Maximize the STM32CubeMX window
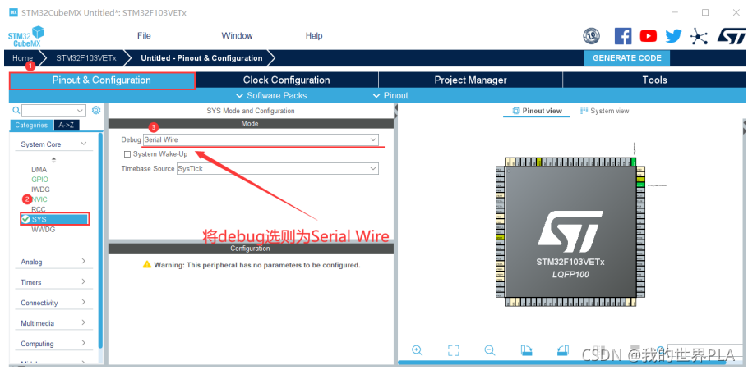Screen dimensions: 748x370 click(705, 12)
